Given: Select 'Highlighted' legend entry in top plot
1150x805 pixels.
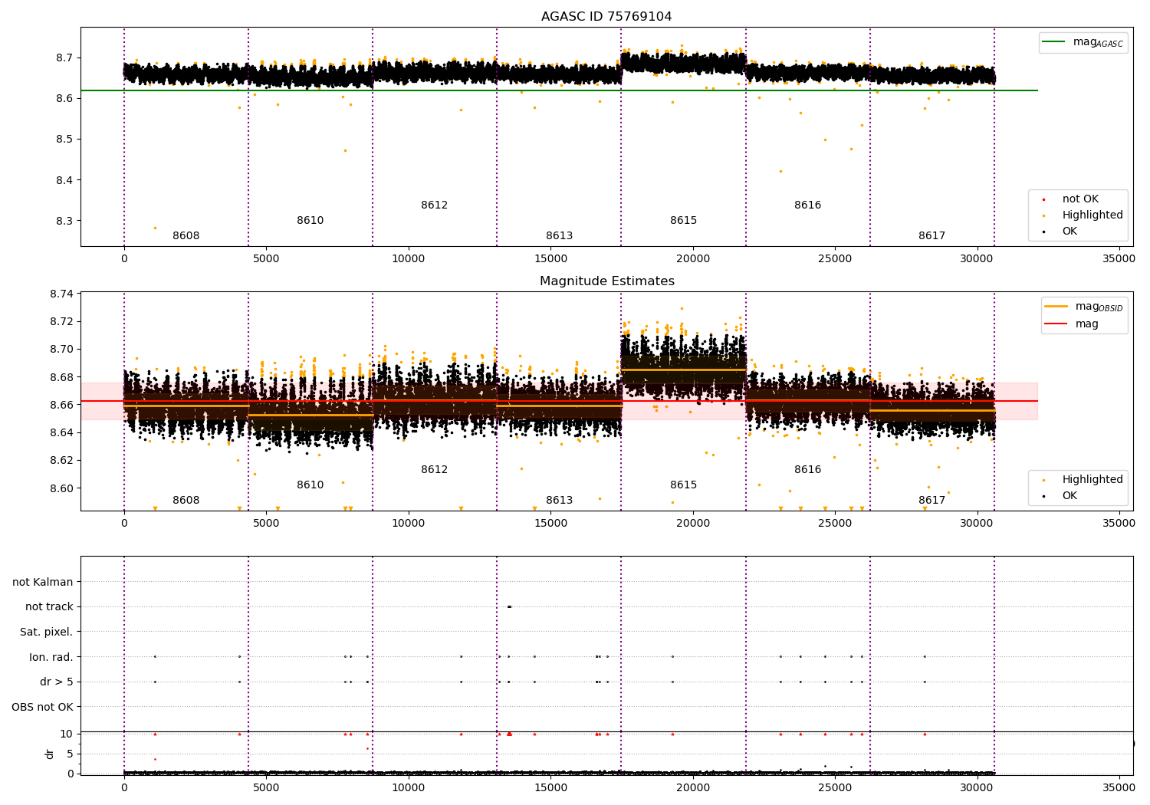Looking at the screenshot, I should coord(1092,215).
